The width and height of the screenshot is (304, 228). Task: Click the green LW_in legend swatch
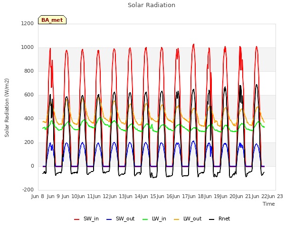click(x=145, y=219)
